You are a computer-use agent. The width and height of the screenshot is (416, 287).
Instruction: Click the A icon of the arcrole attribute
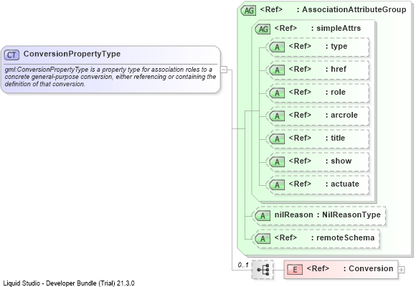click(x=277, y=116)
